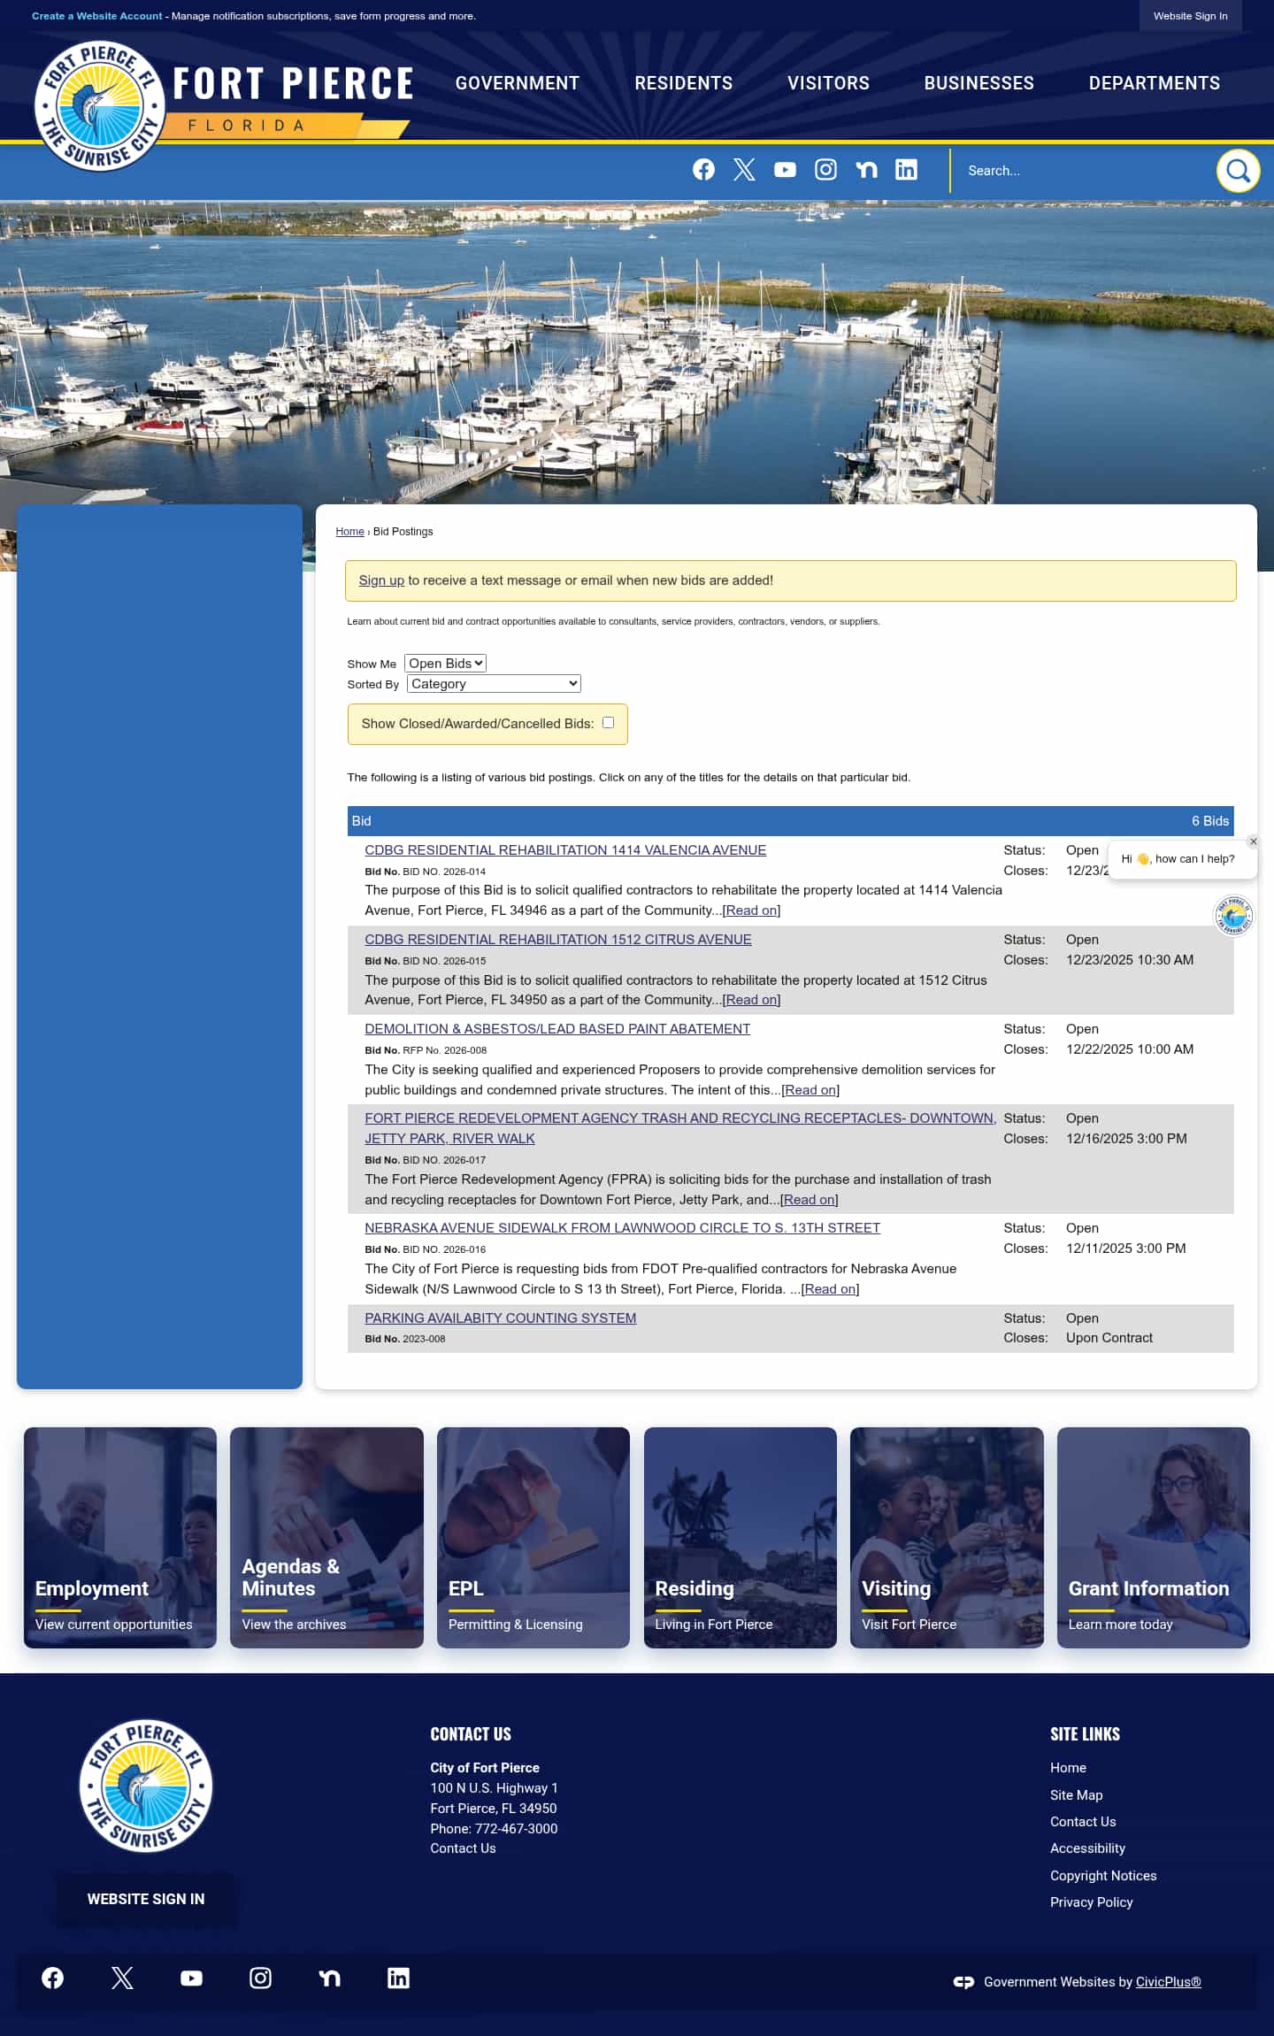Click Site Map in Site Links

point(1076,1794)
